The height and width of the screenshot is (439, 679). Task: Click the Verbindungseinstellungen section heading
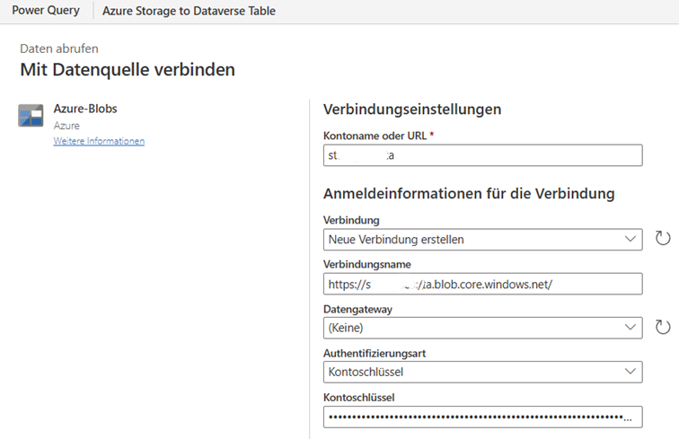point(411,110)
